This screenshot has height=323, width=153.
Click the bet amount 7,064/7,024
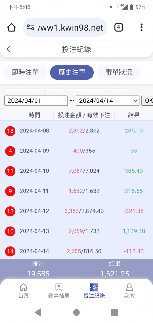pos(84,171)
